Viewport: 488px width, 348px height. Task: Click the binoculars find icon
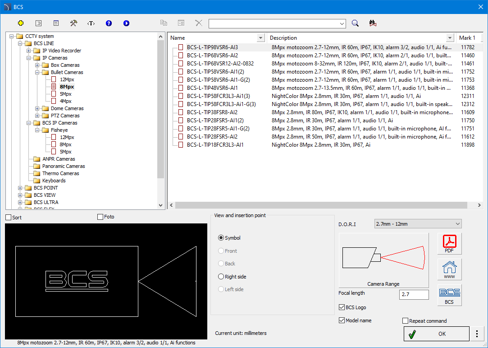(x=373, y=23)
